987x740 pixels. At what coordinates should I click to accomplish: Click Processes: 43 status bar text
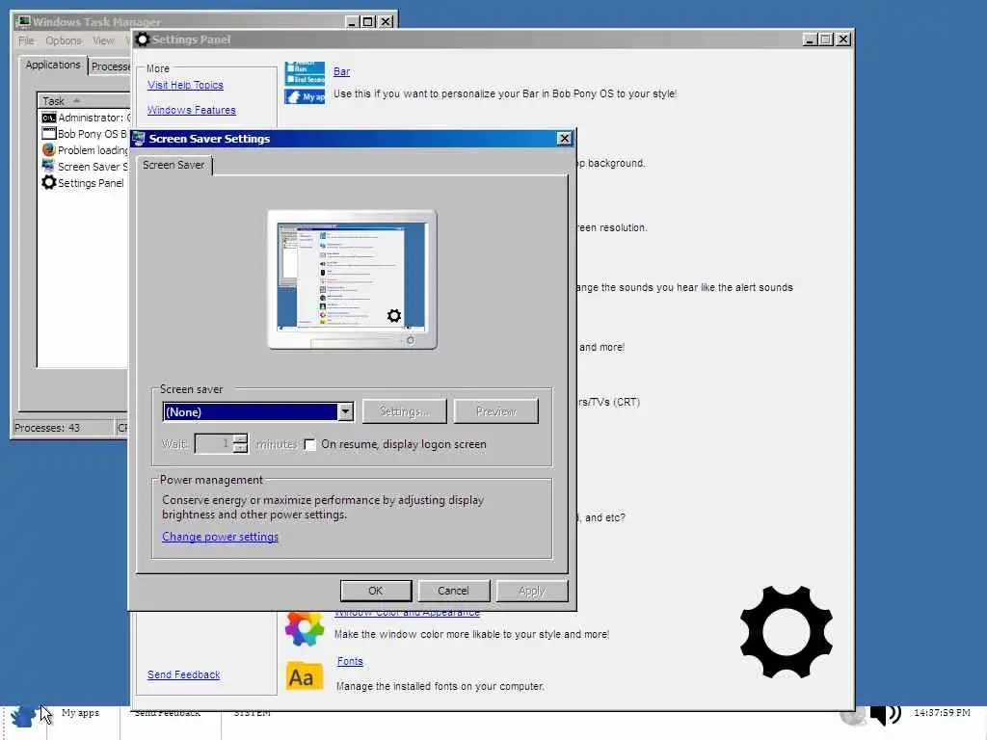(47, 428)
